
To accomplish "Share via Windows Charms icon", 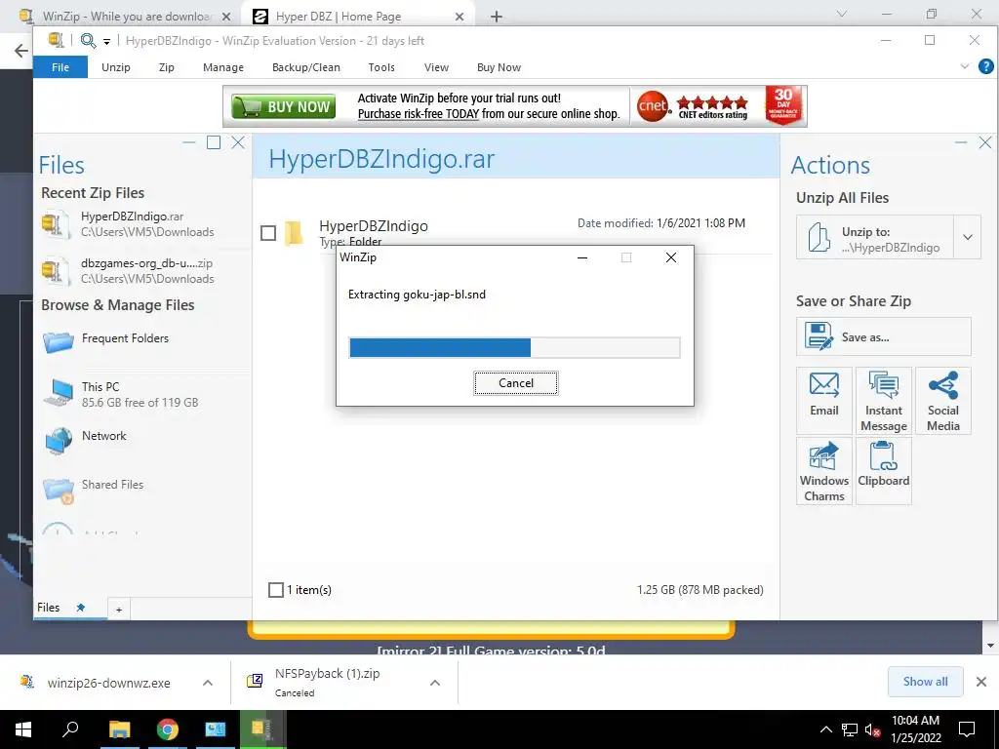I will pyautogui.click(x=823, y=471).
